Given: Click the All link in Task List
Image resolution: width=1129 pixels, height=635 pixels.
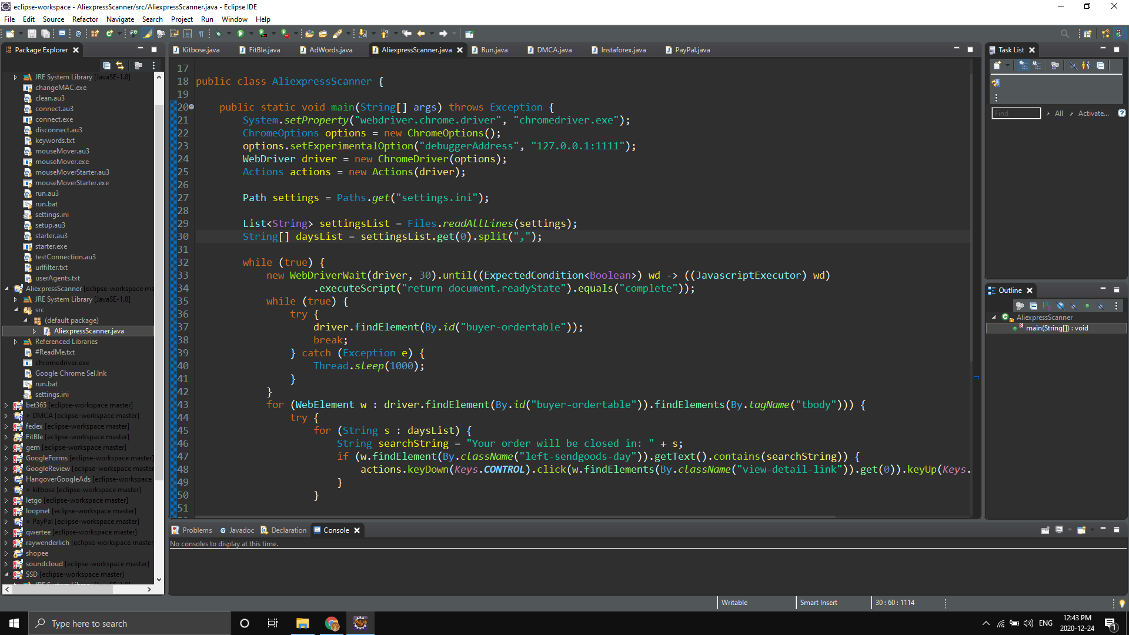Looking at the screenshot, I should point(1058,113).
